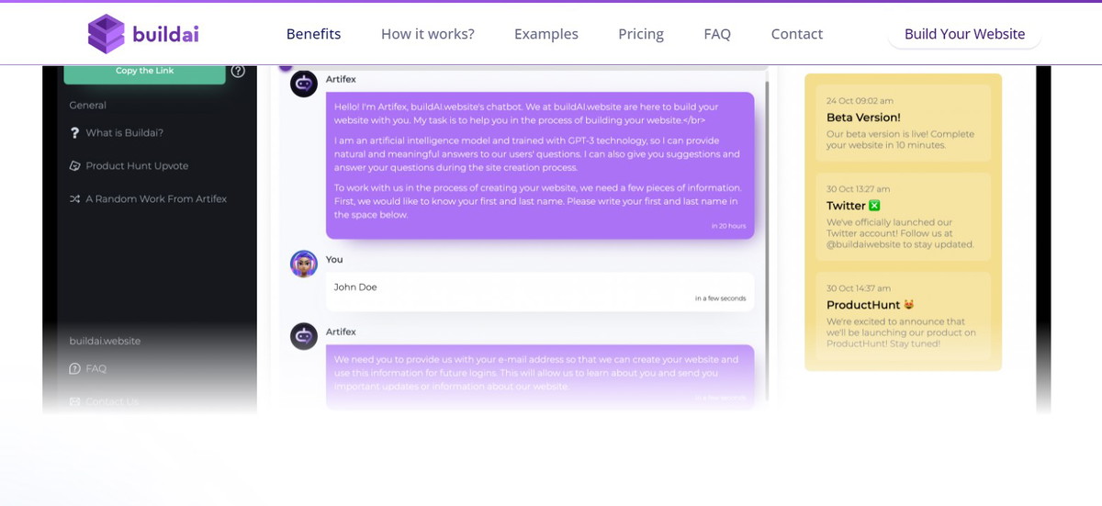Click the Product Hunt Upvote icon
The image size is (1102, 506).
75,166
